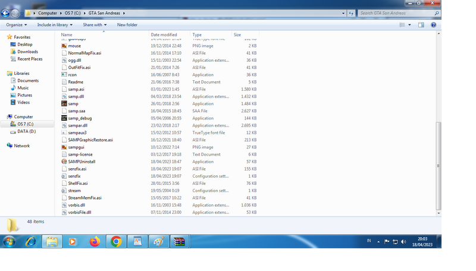Click the volume speaker tray icon
The width and height of the screenshot is (476, 271).
click(x=403, y=242)
